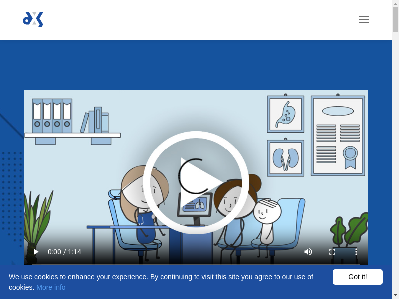The width and height of the screenshot is (399, 299).
Task: Dismiss cookie notice with Got it!
Action: pyautogui.click(x=357, y=277)
